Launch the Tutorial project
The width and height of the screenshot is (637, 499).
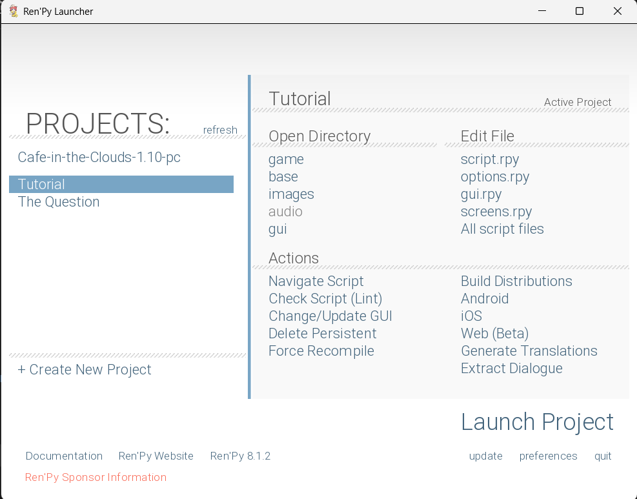537,423
